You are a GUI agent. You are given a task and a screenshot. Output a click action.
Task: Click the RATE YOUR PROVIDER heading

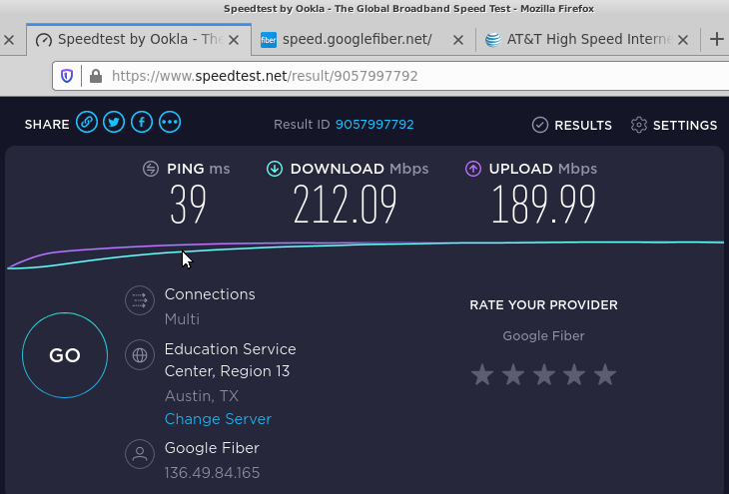pyautogui.click(x=543, y=305)
